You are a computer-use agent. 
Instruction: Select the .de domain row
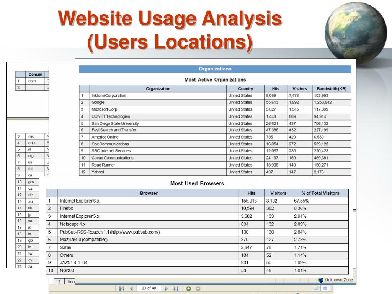[28, 195]
